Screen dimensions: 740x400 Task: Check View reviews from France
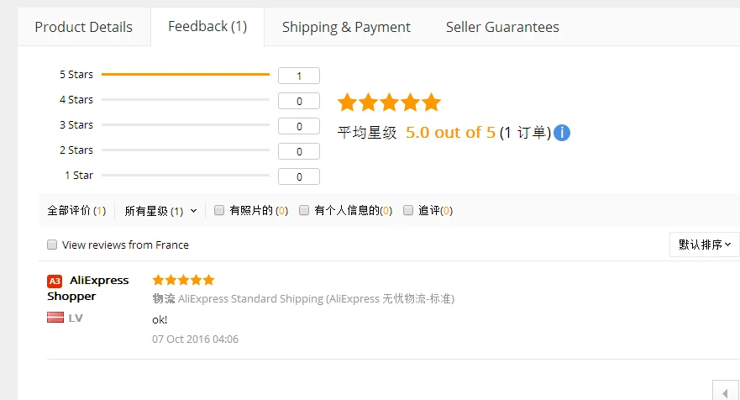click(x=52, y=245)
